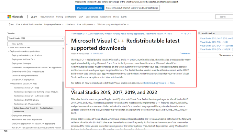
Task: Expand the Libraries menu
Action: [70, 24]
